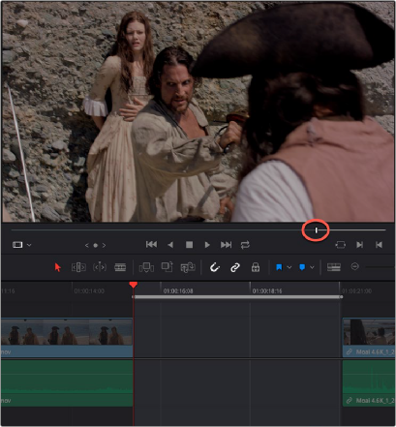
Task: Click the match frame icon
Action: coord(341,245)
